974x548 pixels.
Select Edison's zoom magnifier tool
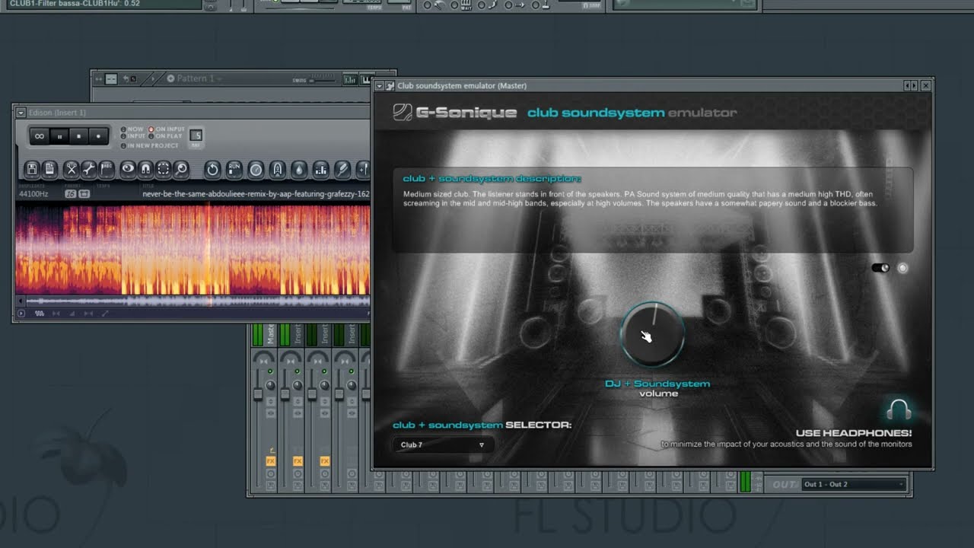coord(182,169)
